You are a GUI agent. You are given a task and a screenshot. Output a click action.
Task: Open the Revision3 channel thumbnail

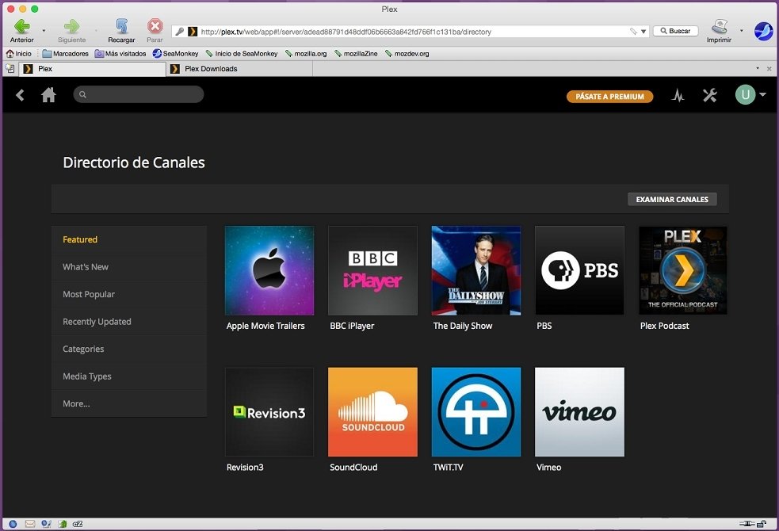coord(269,412)
